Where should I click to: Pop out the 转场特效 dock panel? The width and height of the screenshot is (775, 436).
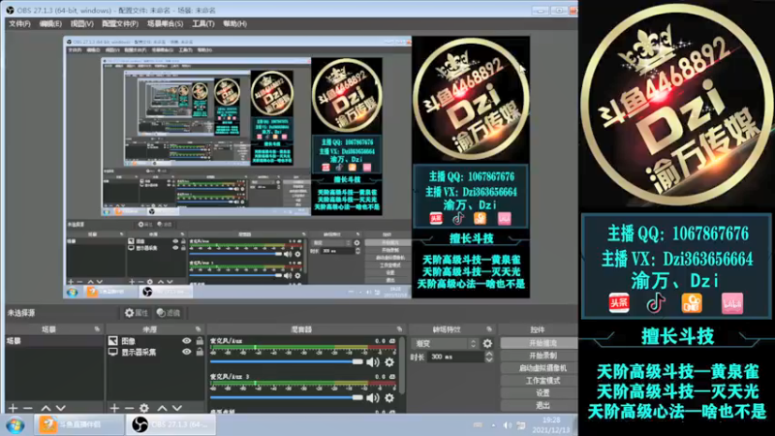click(x=489, y=329)
